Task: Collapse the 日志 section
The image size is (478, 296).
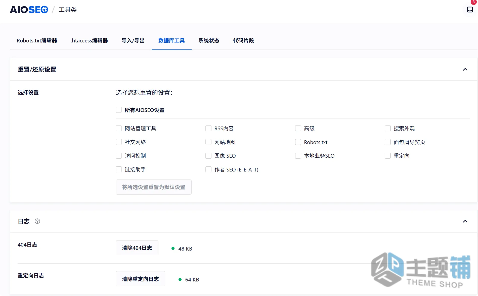Action: (x=465, y=221)
